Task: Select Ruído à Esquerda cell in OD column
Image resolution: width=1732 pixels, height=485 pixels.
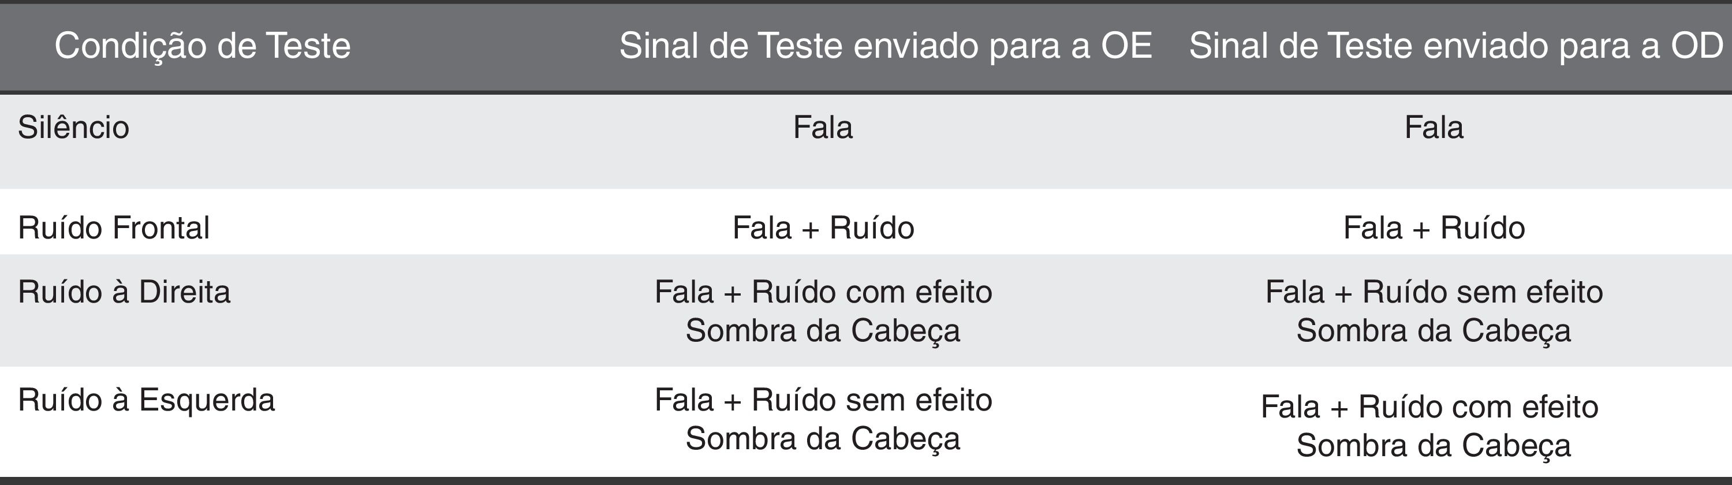Action: click(x=1431, y=426)
